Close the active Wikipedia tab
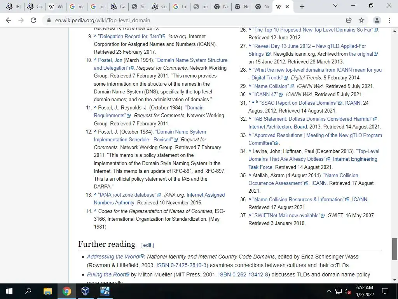Viewport: 398px width, 299px height. tap(287, 7)
